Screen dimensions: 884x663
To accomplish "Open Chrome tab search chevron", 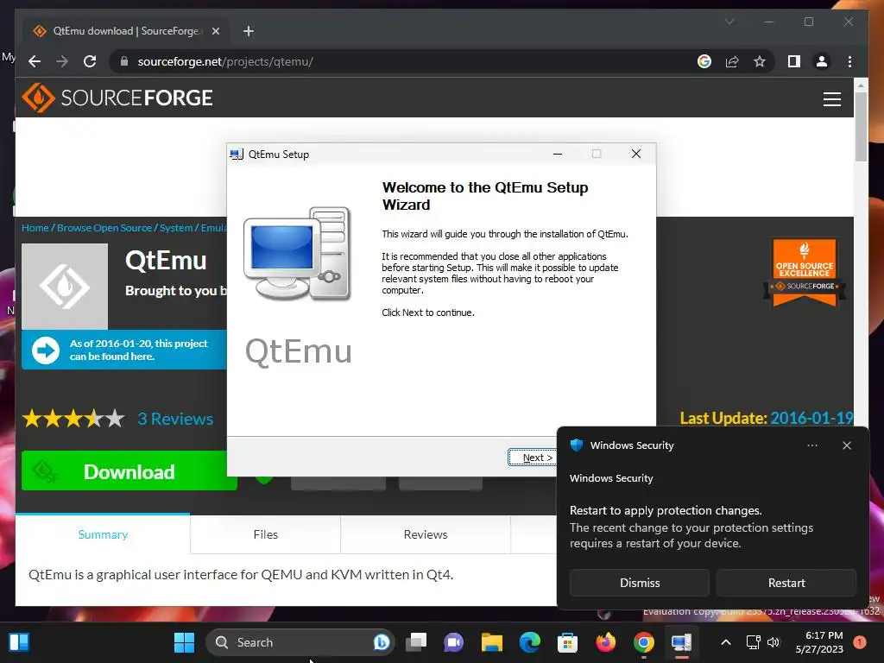I will coord(729,22).
